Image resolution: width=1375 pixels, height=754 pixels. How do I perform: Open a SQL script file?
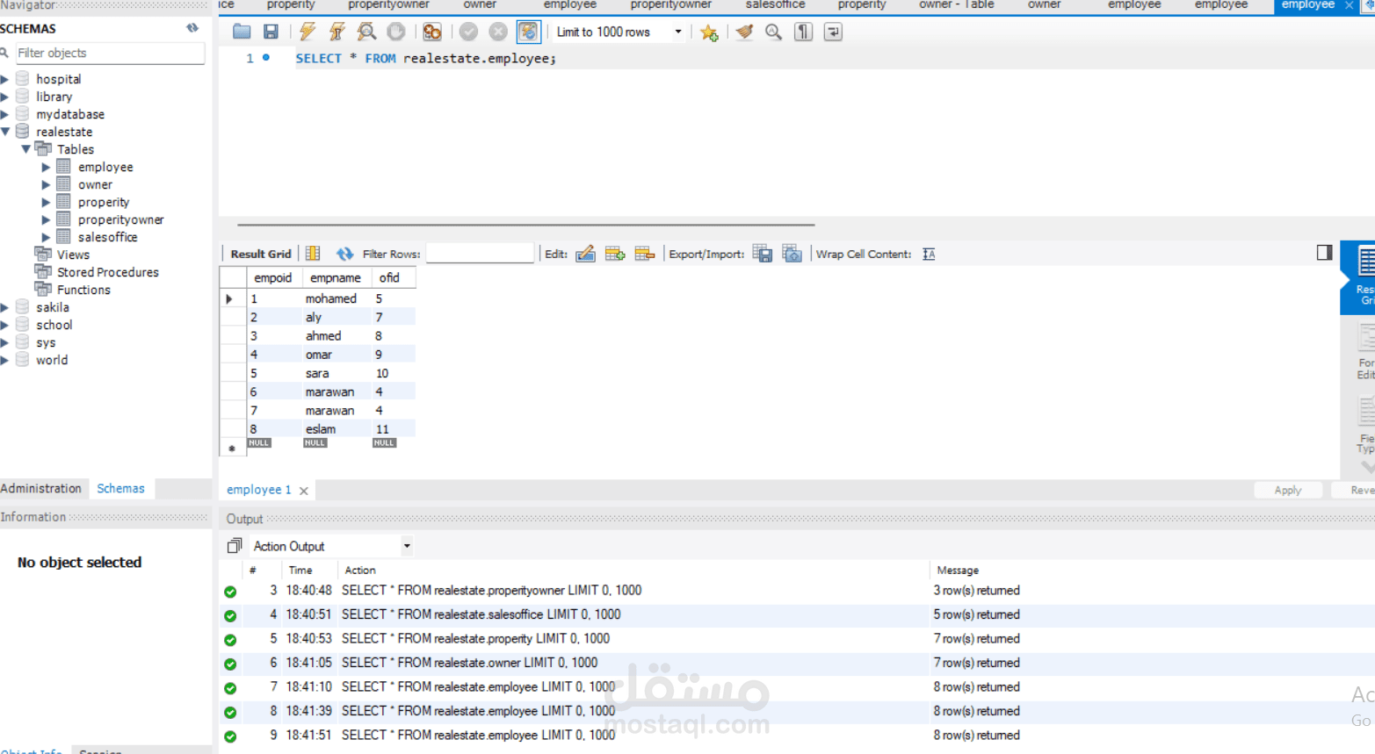click(241, 32)
